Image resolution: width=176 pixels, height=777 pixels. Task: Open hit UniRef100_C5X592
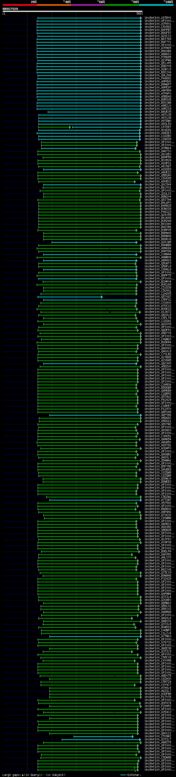[158, 27]
